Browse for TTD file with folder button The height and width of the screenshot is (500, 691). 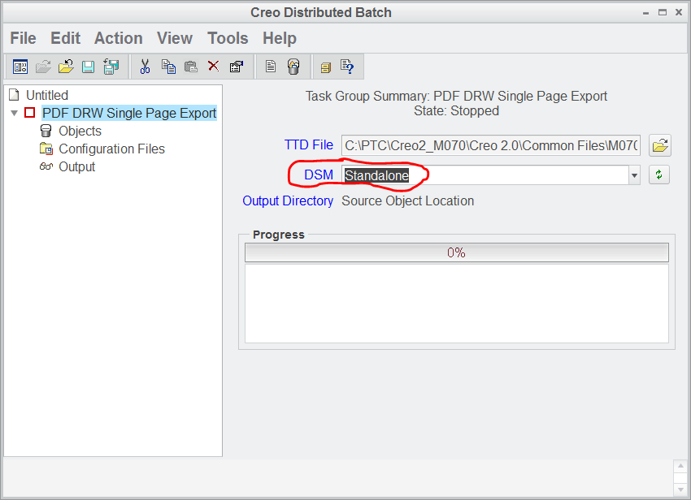point(660,145)
